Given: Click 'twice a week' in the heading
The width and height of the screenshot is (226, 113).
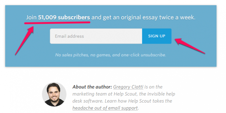Looking at the screenshot, I should tap(177, 18).
